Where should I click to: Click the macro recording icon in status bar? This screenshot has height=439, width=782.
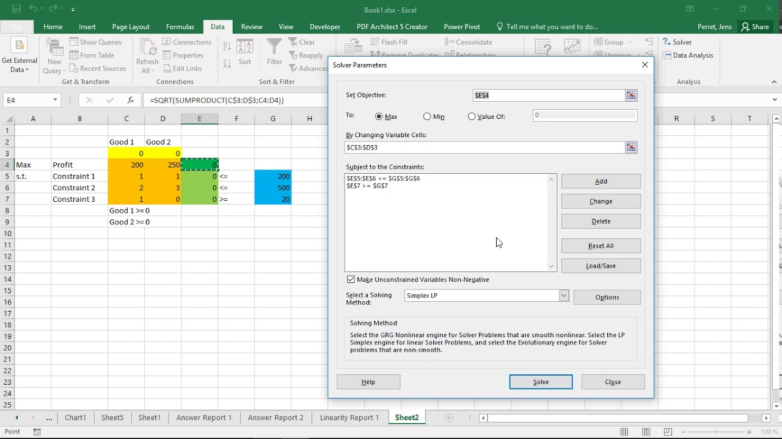(37, 432)
